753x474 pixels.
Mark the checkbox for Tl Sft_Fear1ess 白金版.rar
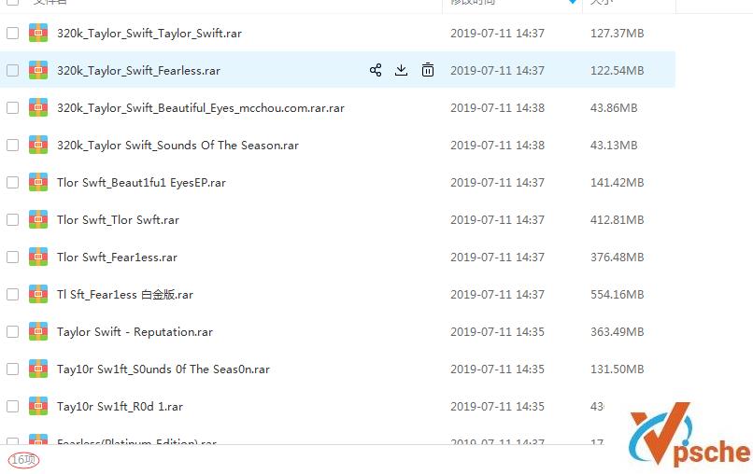(x=12, y=294)
